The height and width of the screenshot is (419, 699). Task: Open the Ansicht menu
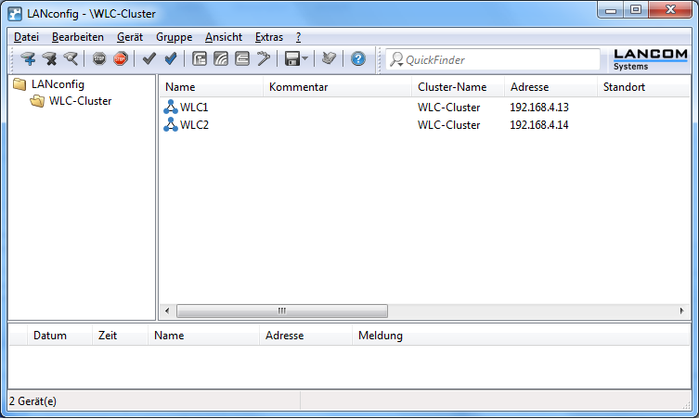tap(223, 37)
